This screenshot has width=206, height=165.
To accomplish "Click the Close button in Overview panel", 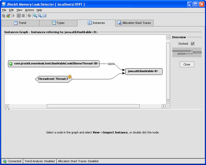I will click(x=187, y=64).
